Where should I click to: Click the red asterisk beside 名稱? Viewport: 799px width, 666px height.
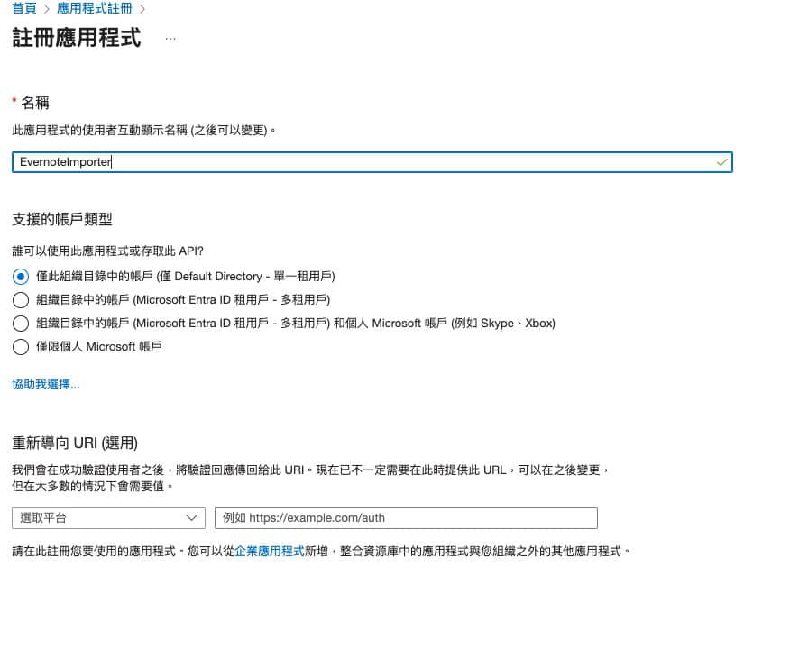coord(14,101)
